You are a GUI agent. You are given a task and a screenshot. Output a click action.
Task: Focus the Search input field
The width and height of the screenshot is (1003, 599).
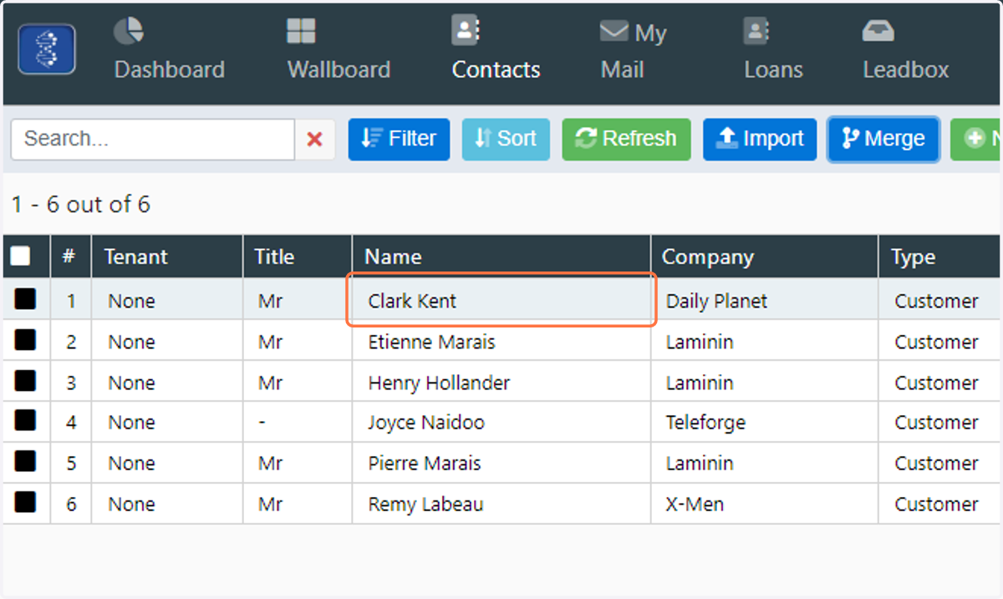(x=153, y=139)
